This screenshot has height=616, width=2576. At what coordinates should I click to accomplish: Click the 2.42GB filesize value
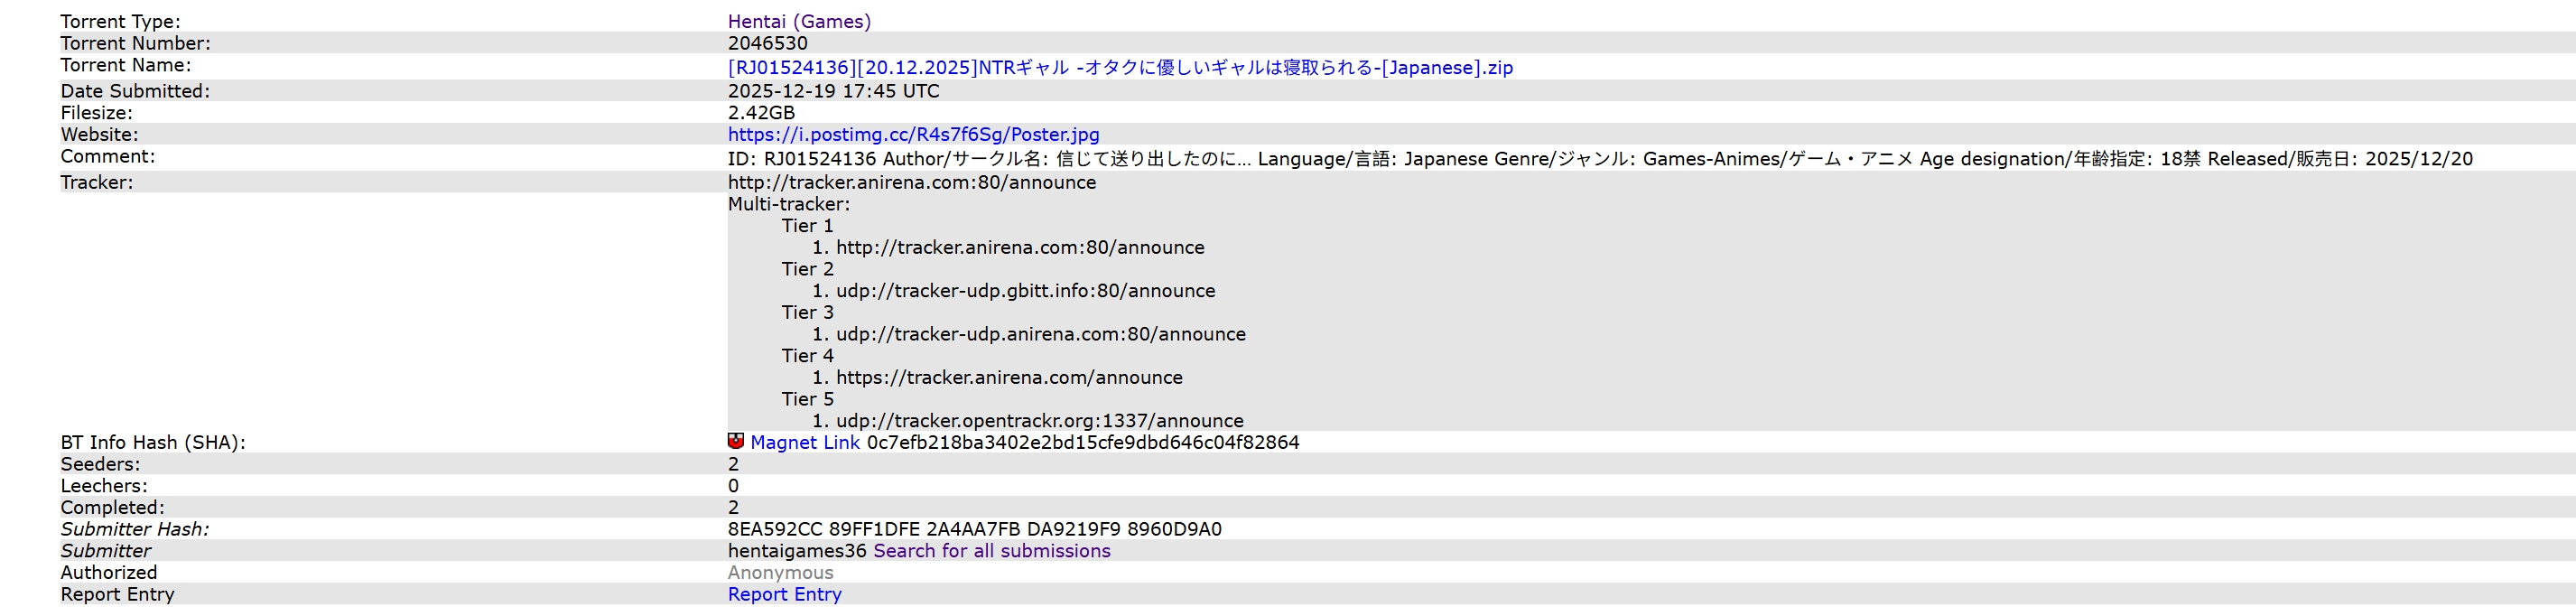pyautogui.click(x=761, y=113)
